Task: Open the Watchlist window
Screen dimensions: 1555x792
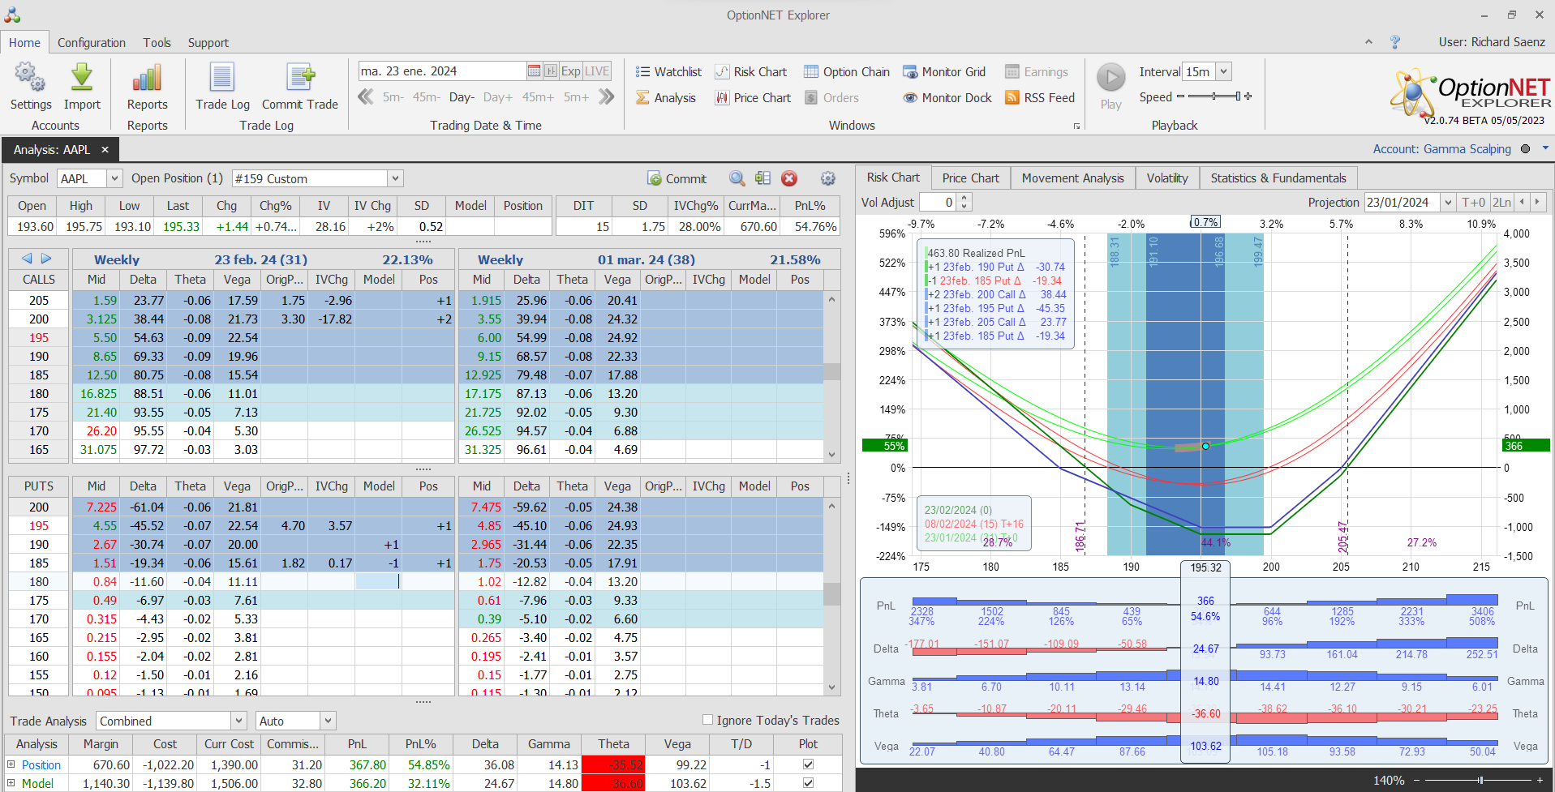Action: point(668,72)
